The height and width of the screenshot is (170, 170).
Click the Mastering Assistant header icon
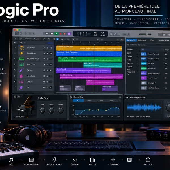127,97
